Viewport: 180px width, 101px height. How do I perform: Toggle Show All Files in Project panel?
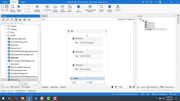(x=16, y=20)
